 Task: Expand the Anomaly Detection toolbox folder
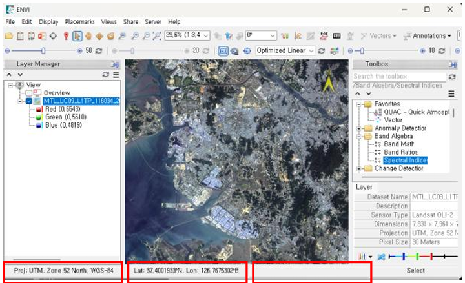[x=358, y=128]
